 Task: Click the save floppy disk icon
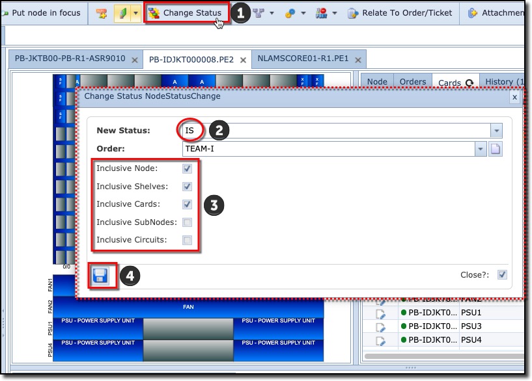point(100,276)
